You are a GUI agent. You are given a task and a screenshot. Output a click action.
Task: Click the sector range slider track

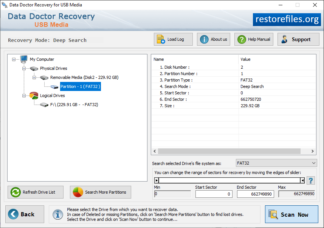click(229, 180)
